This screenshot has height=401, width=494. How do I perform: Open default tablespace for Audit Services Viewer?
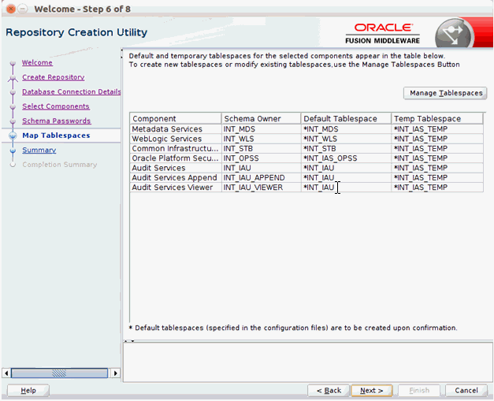coord(346,188)
